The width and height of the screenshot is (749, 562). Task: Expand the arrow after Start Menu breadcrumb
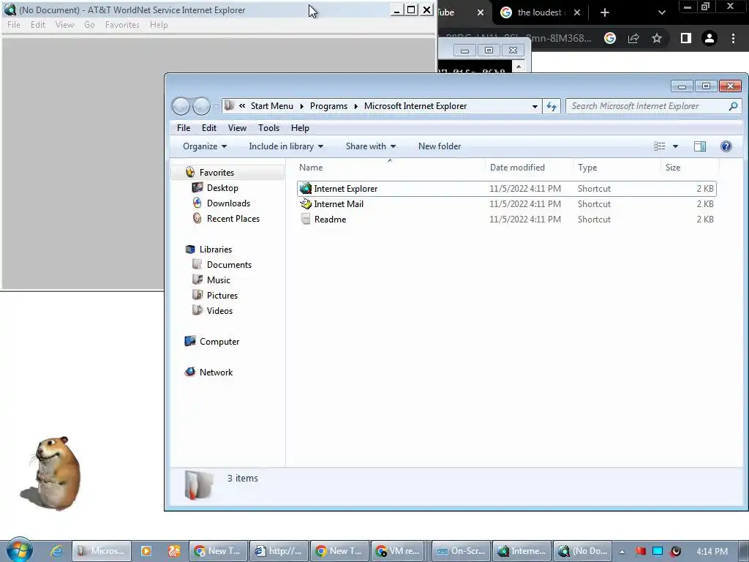302,106
